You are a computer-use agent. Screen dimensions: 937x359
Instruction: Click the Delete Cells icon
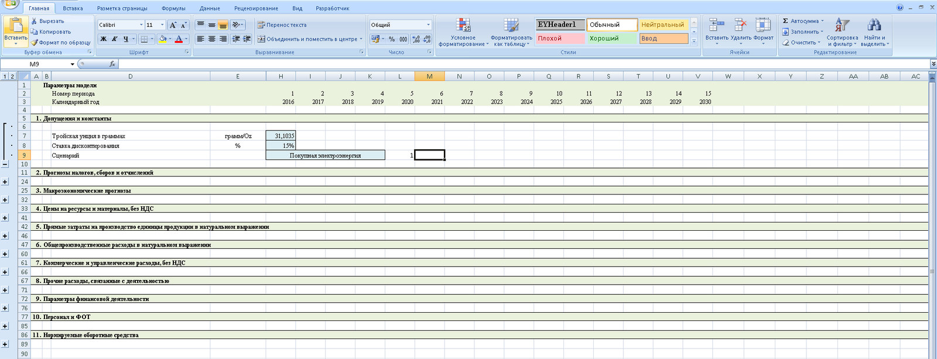click(x=740, y=25)
